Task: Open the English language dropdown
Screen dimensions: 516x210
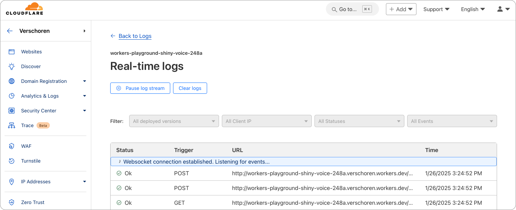Action: click(473, 9)
